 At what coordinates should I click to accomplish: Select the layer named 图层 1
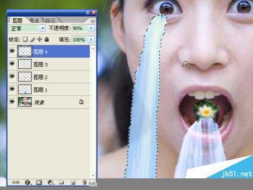pyautogui.click(x=40, y=90)
